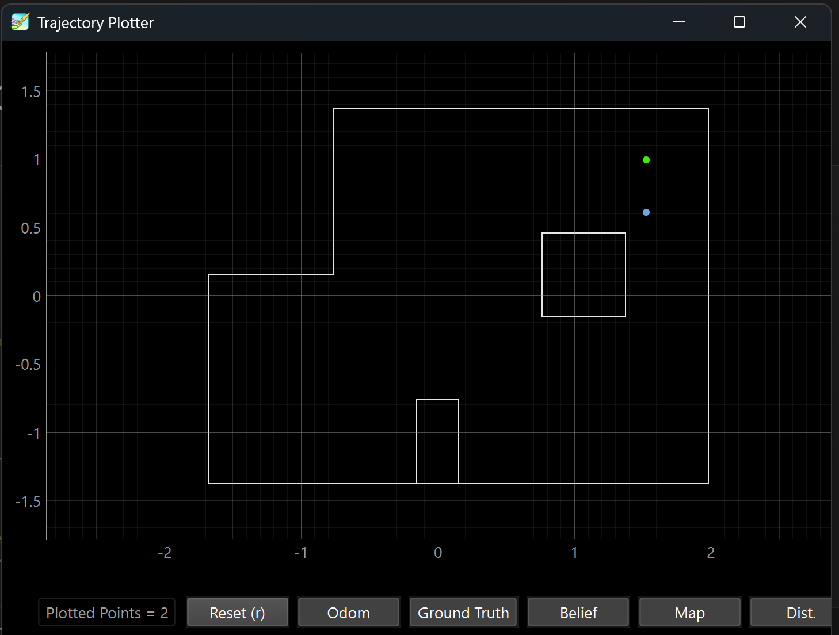The height and width of the screenshot is (635, 839).
Task: Click the x-axis label -1
Action: tap(301, 553)
